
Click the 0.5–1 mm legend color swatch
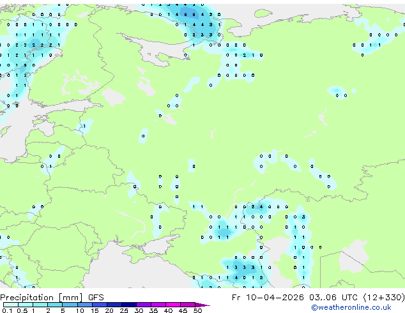(26, 305)
